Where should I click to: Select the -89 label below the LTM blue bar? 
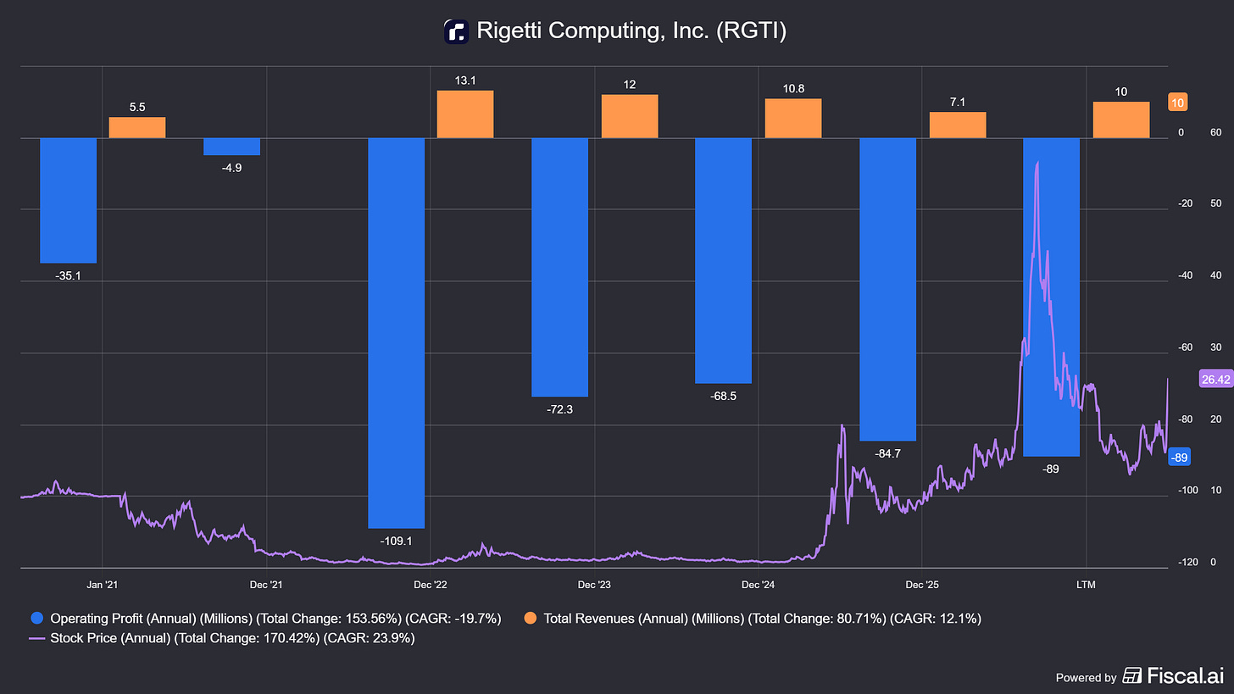pyautogui.click(x=1051, y=469)
